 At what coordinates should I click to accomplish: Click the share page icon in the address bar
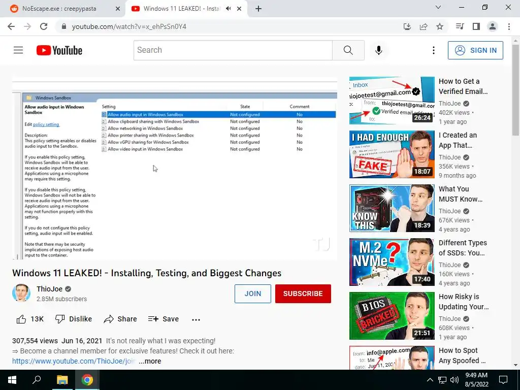pos(424,26)
